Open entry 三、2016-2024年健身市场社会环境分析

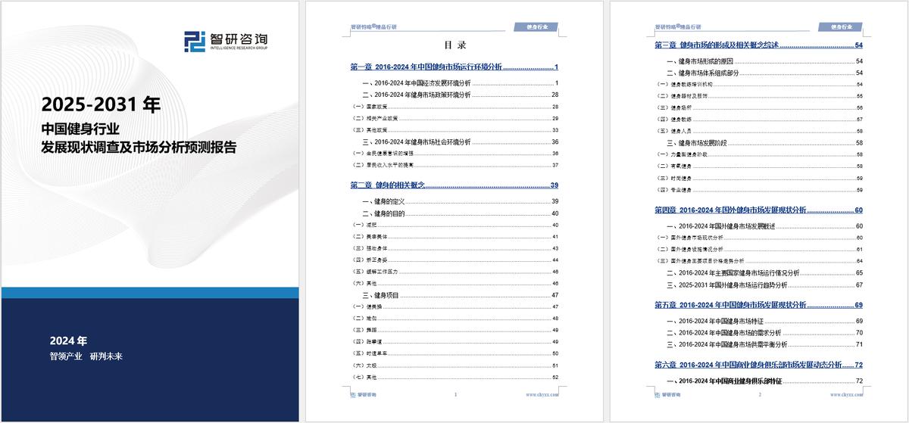[461, 142]
